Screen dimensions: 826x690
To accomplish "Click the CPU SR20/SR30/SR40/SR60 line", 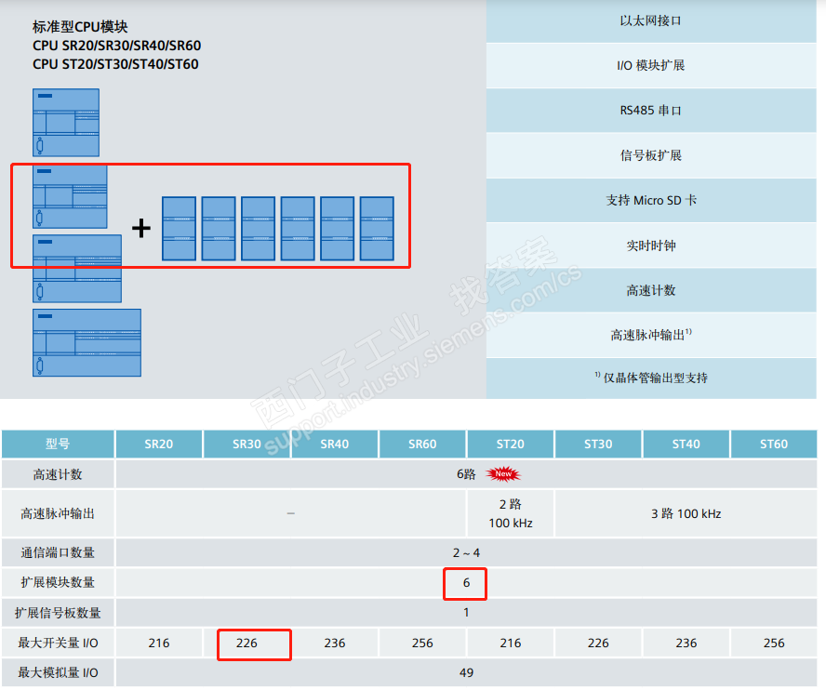I will tap(116, 46).
